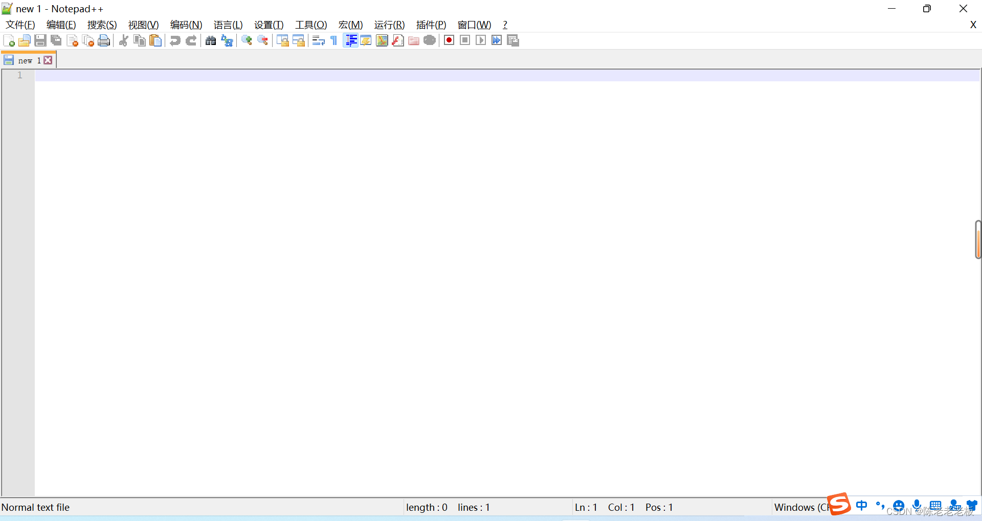Open the 文件(F) menu
Screen dimensions: 982x521
tap(20, 25)
